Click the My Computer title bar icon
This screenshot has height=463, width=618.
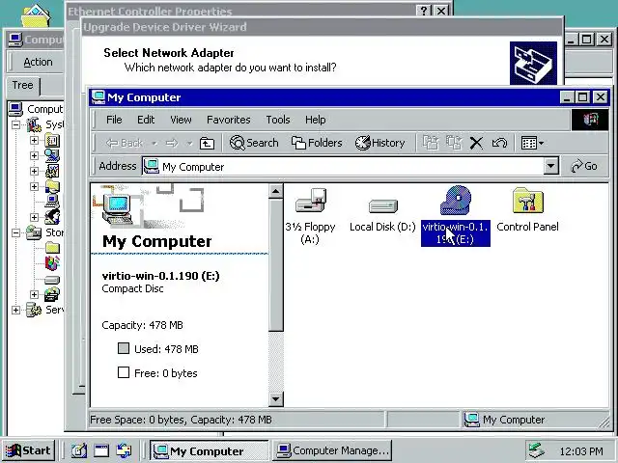point(98,96)
